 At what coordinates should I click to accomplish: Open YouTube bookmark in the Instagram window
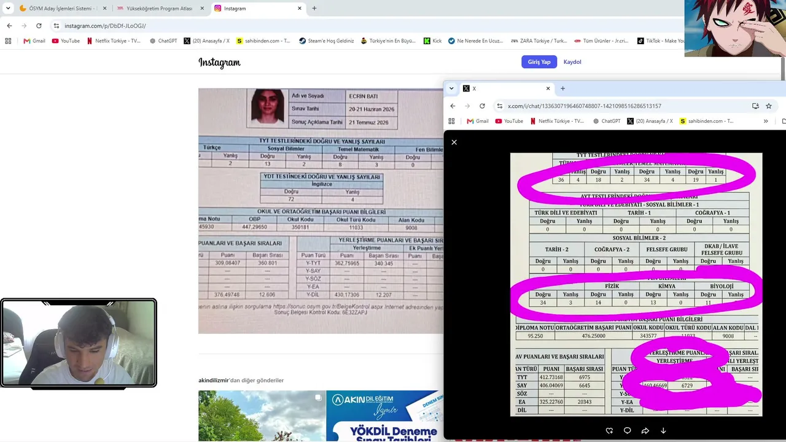click(x=66, y=41)
